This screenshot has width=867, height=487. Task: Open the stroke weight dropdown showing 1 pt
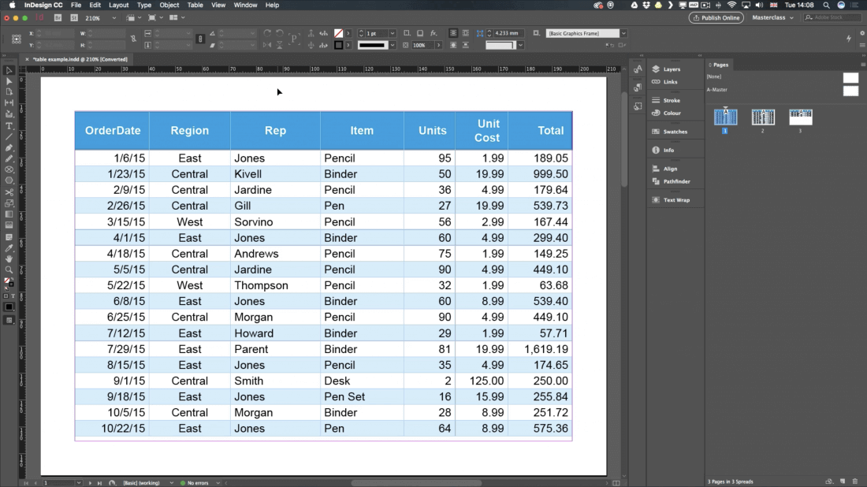click(392, 33)
